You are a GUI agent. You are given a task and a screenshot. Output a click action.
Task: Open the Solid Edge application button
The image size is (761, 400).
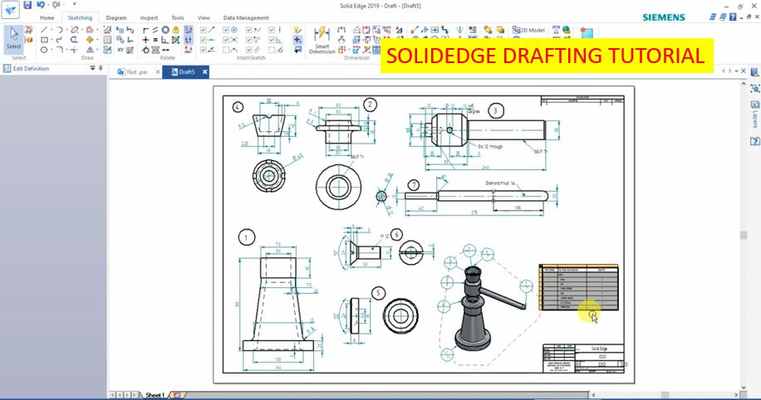10,9
